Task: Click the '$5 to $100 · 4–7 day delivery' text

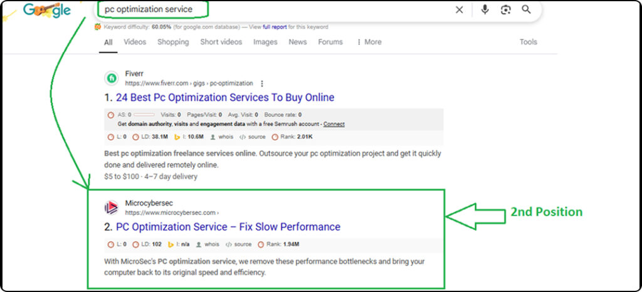Action: (150, 177)
